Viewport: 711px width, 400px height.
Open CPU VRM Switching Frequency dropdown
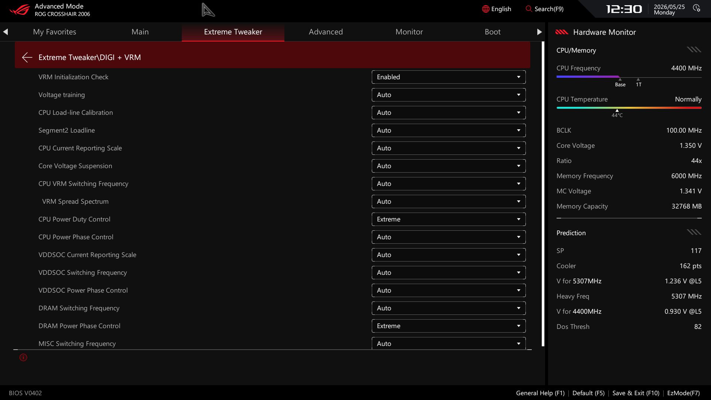(448, 184)
